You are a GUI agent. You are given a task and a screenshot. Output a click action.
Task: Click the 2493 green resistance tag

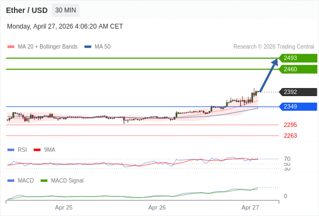pyautogui.click(x=298, y=58)
